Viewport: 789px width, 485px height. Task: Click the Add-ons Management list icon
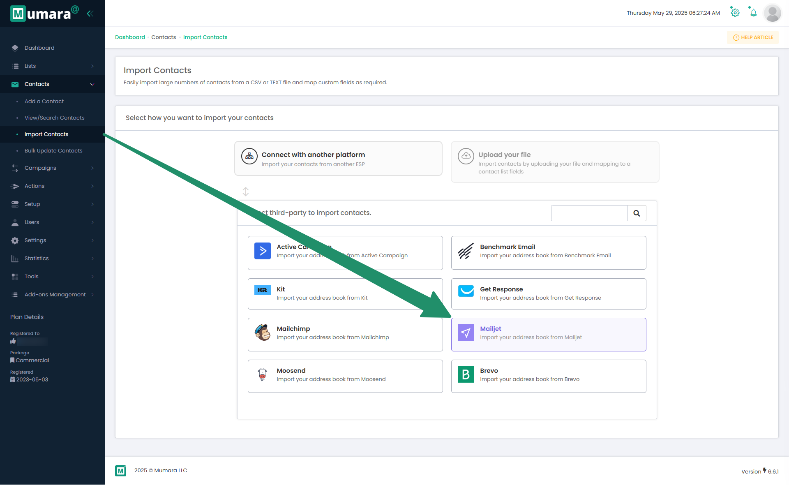(x=15, y=295)
